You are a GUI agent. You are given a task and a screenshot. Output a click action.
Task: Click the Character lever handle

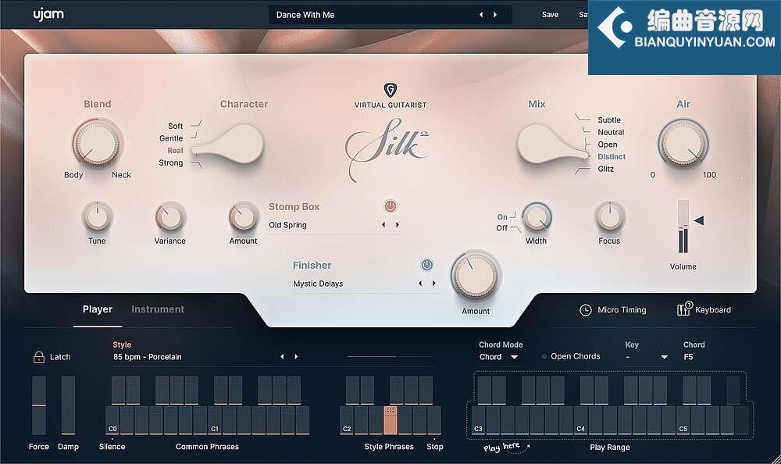[x=228, y=144]
